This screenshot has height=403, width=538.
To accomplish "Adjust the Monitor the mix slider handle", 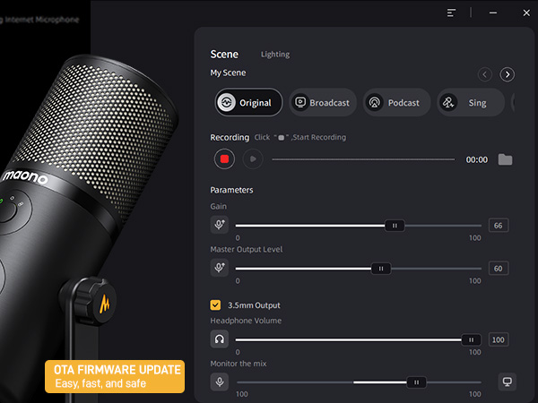I will point(416,382).
